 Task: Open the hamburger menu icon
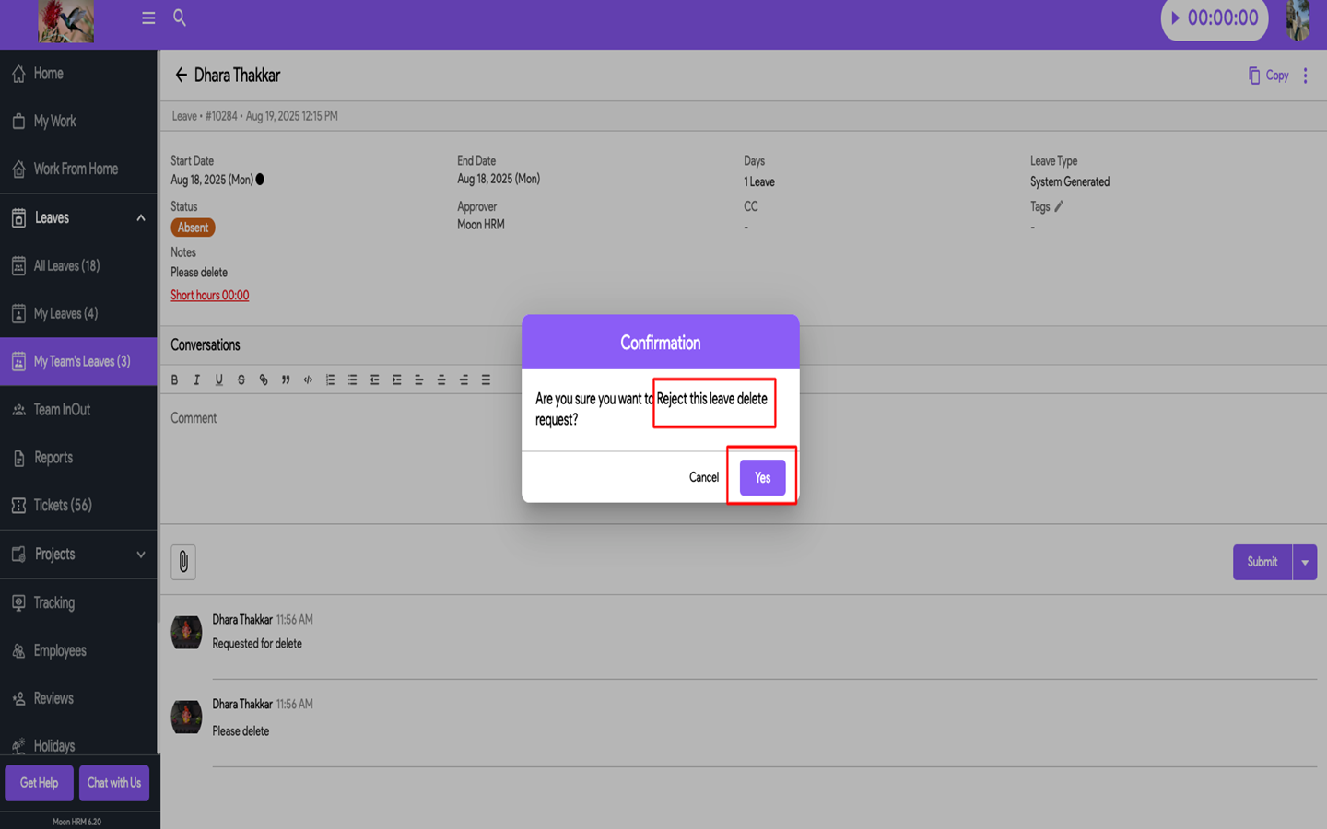[x=148, y=18]
